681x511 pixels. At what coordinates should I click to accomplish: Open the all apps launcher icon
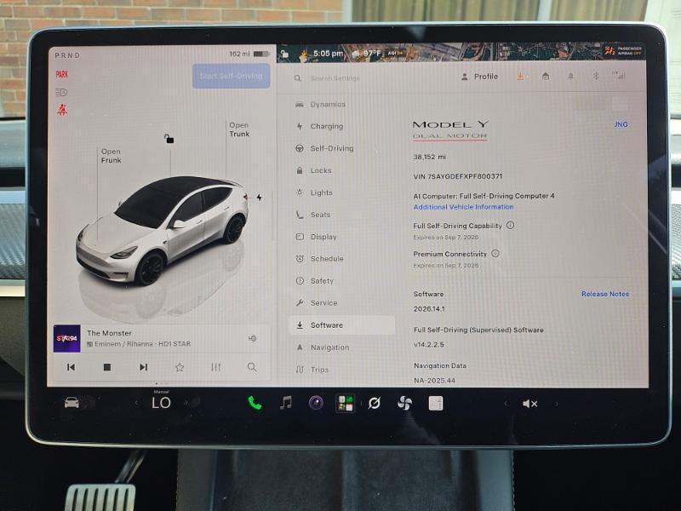pos(346,403)
